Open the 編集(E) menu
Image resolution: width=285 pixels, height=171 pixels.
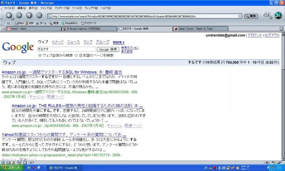(22, 8)
